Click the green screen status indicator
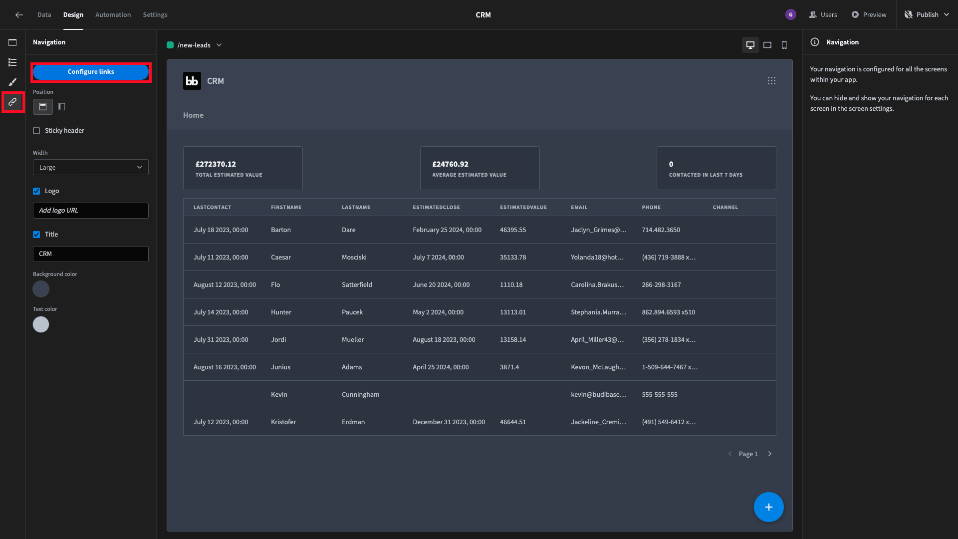The height and width of the screenshot is (539, 958). 170,45
